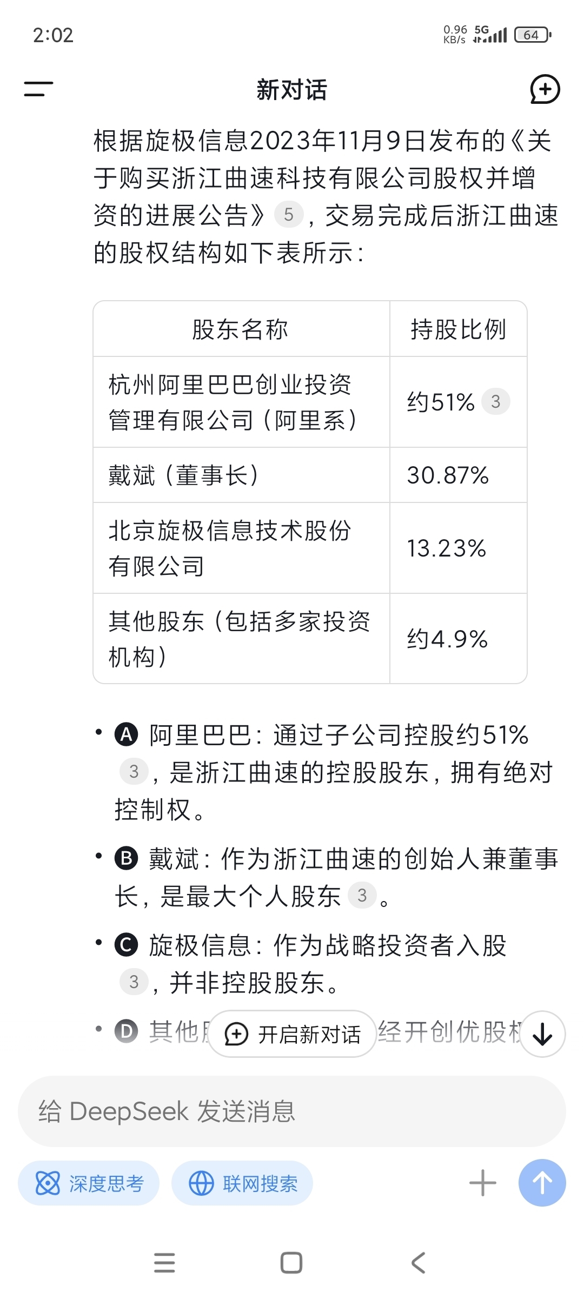Screen dimensions: 584x1298
Task: Open the attachment plus icon
Action: point(482,1183)
